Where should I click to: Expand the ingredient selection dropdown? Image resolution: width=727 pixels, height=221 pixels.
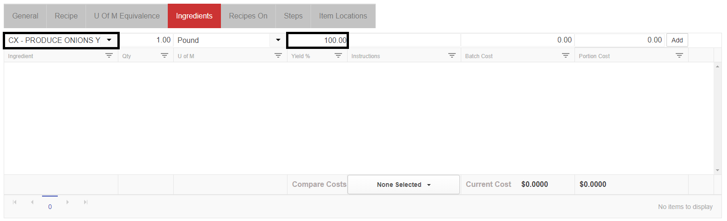[x=109, y=40]
